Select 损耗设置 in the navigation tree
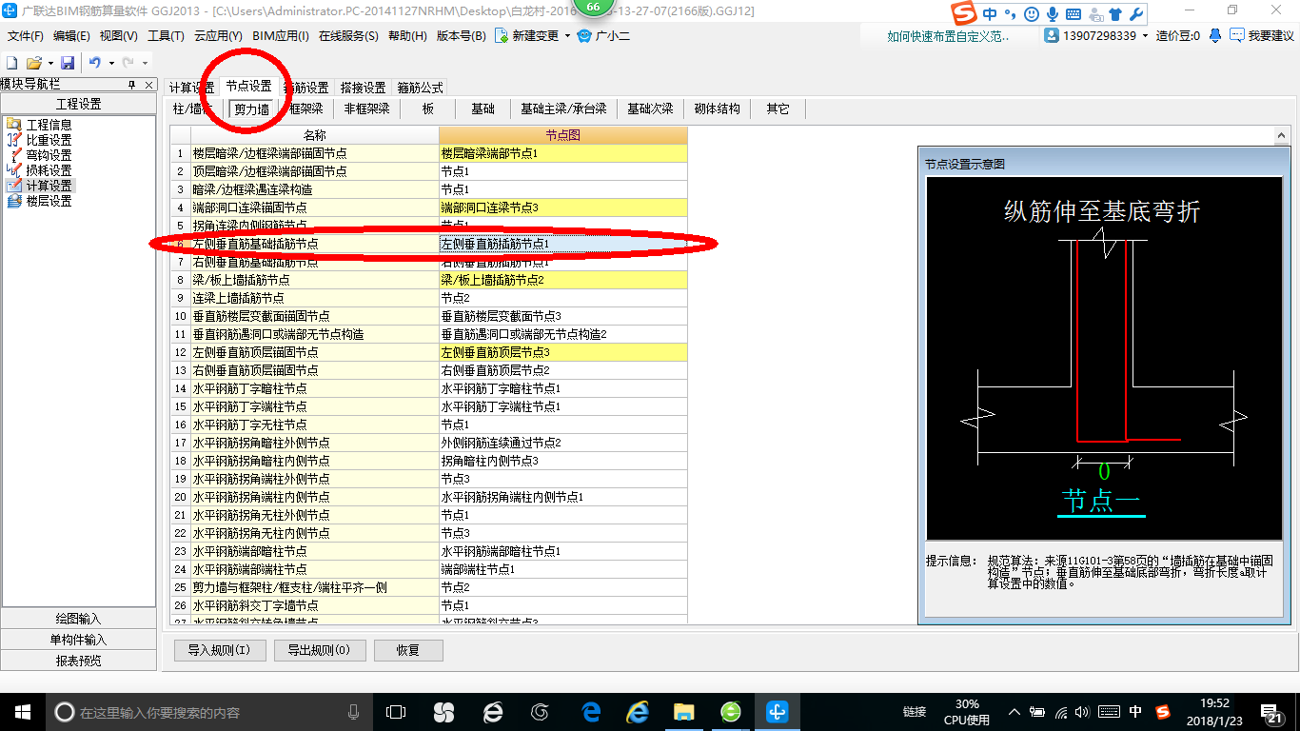The height and width of the screenshot is (731, 1300). pyautogui.click(x=48, y=170)
